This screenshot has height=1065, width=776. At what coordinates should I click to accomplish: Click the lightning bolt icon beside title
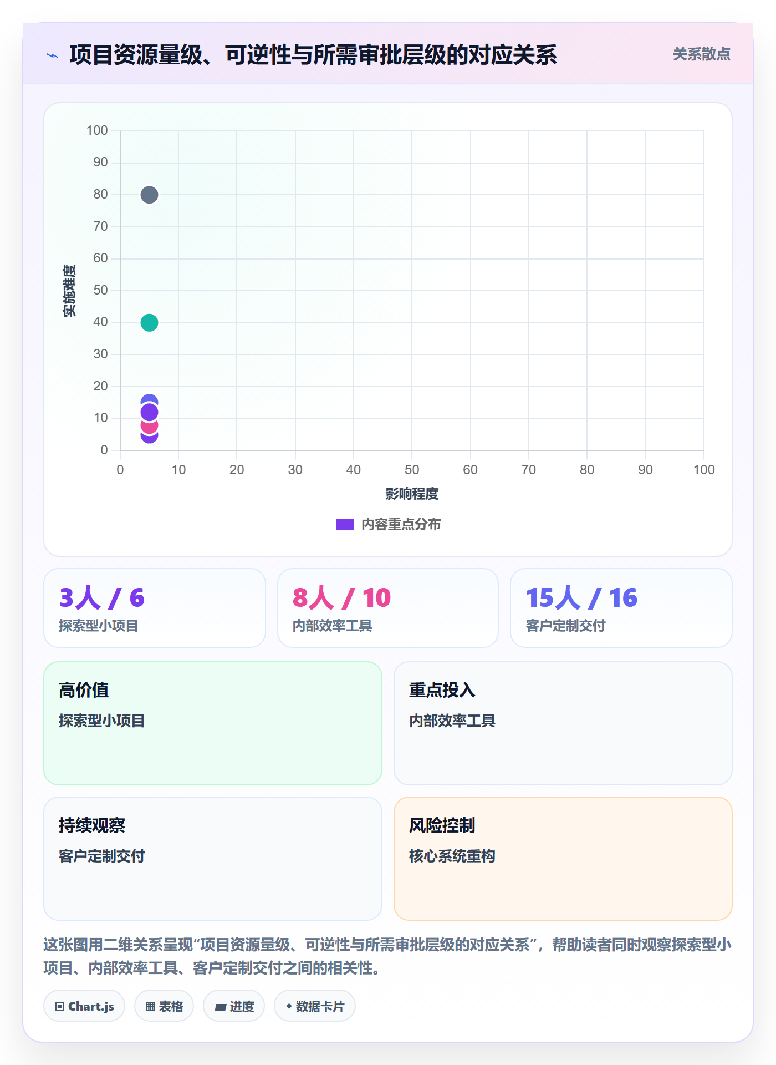pyautogui.click(x=53, y=55)
